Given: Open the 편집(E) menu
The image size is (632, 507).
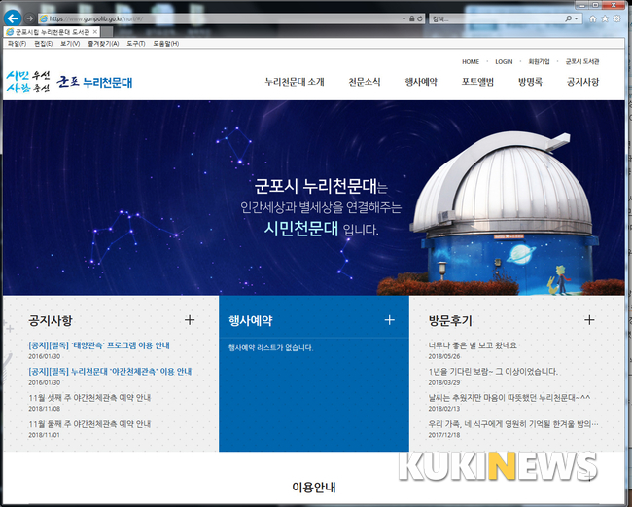Looking at the screenshot, I should [x=43, y=44].
